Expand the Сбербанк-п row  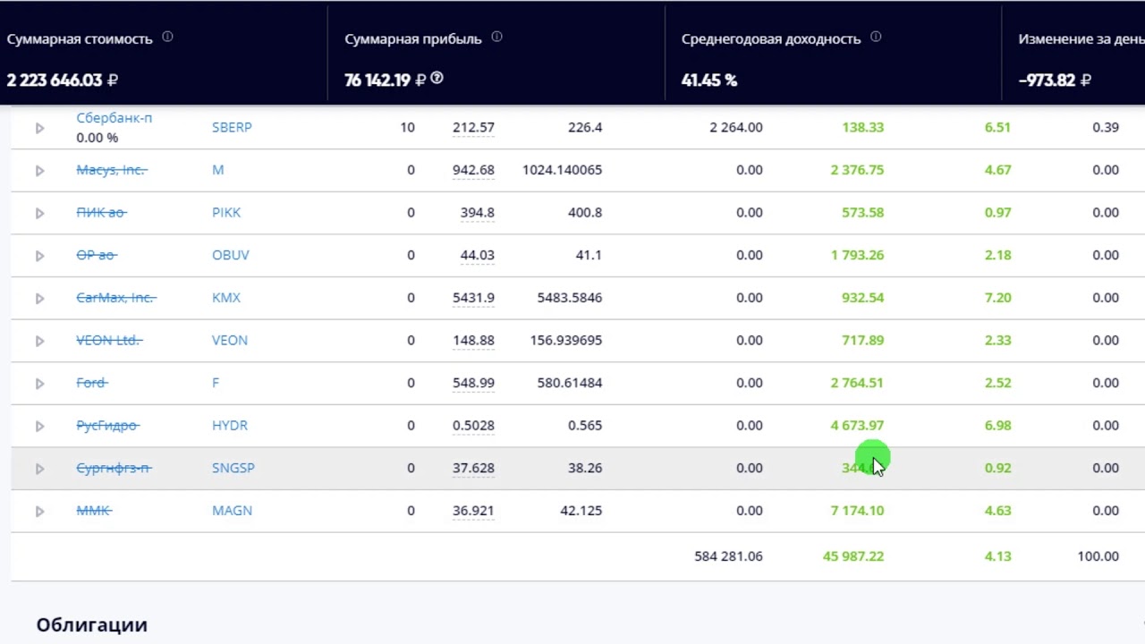[39, 128]
